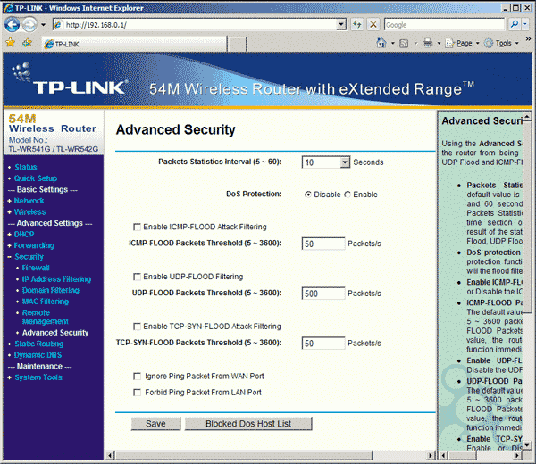Expand the Network menu item
Viewport: 536px width, 464px height.
[x=29, y=201]
